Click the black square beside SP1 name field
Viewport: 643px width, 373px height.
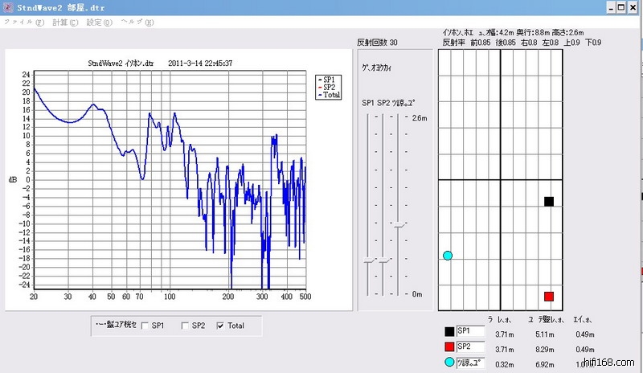tap(448, 331)
